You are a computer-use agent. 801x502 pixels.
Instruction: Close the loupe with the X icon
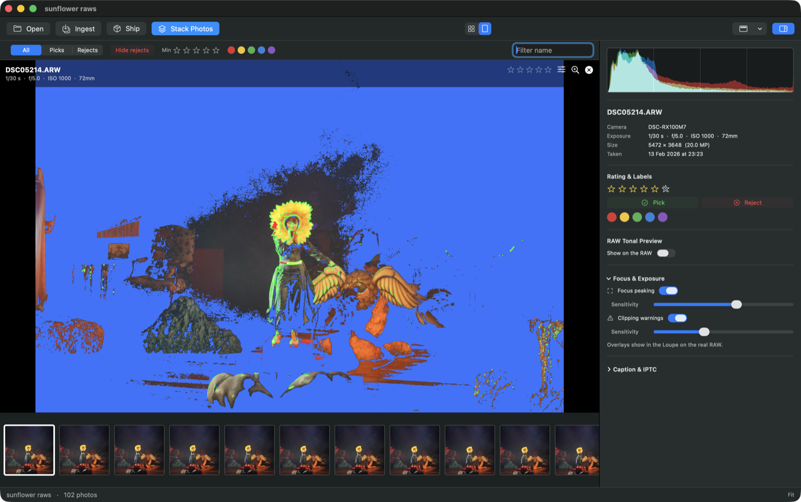pos(589,70)
